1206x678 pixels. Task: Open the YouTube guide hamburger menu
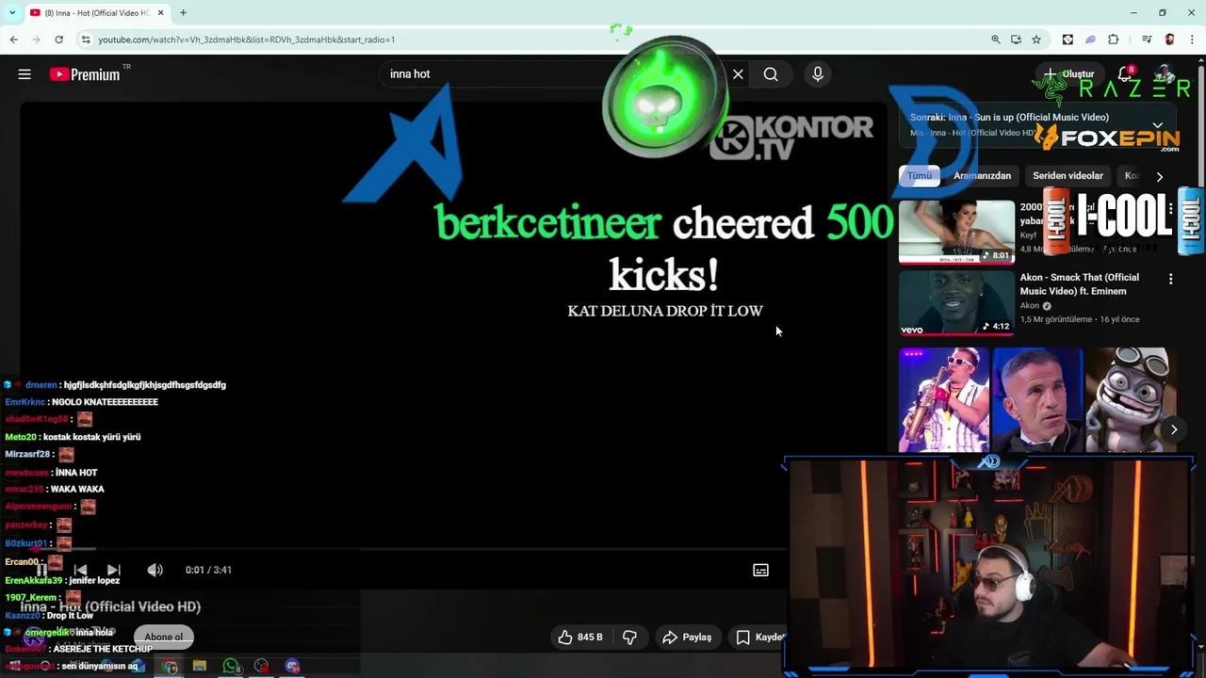click(24, 74)
